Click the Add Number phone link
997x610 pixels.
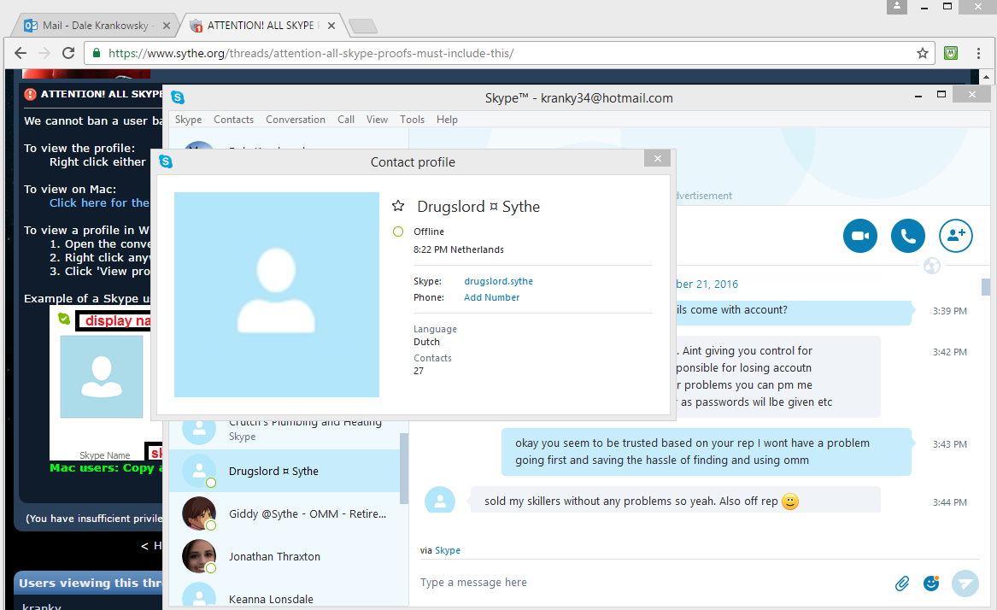(491, 297)
